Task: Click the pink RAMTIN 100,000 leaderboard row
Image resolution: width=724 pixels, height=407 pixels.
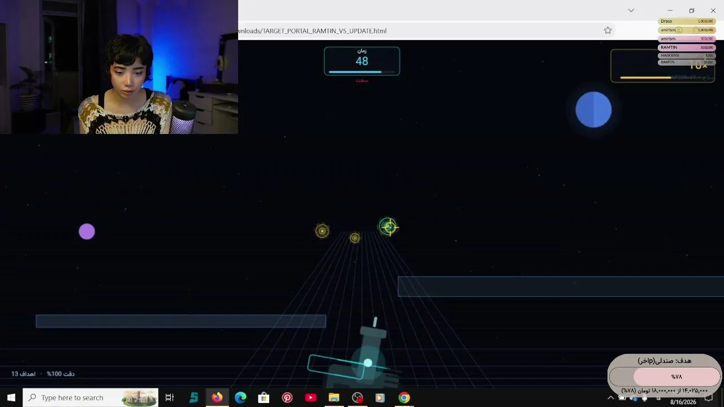Action: 687,47
